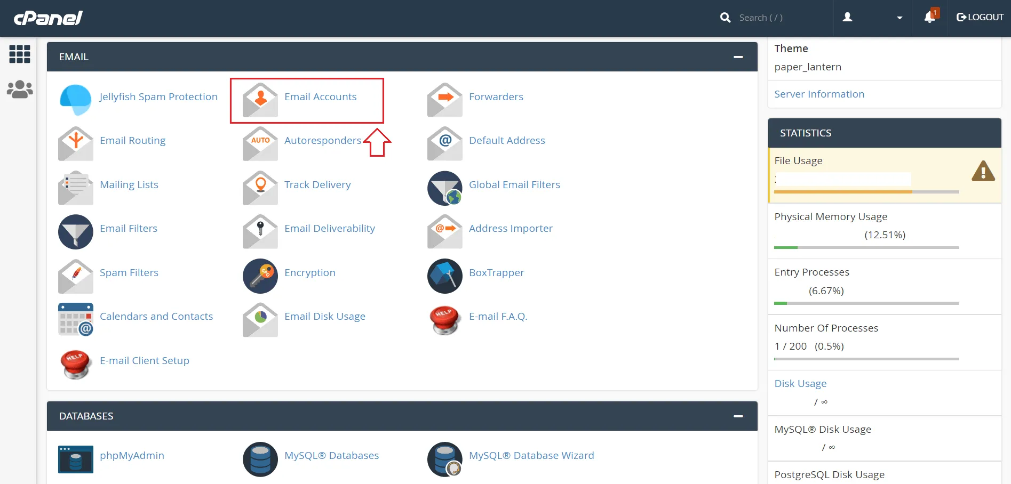Open the Email Accounts link text
The width and height of the screenshot is (1011, 484).
click(320, 97)
